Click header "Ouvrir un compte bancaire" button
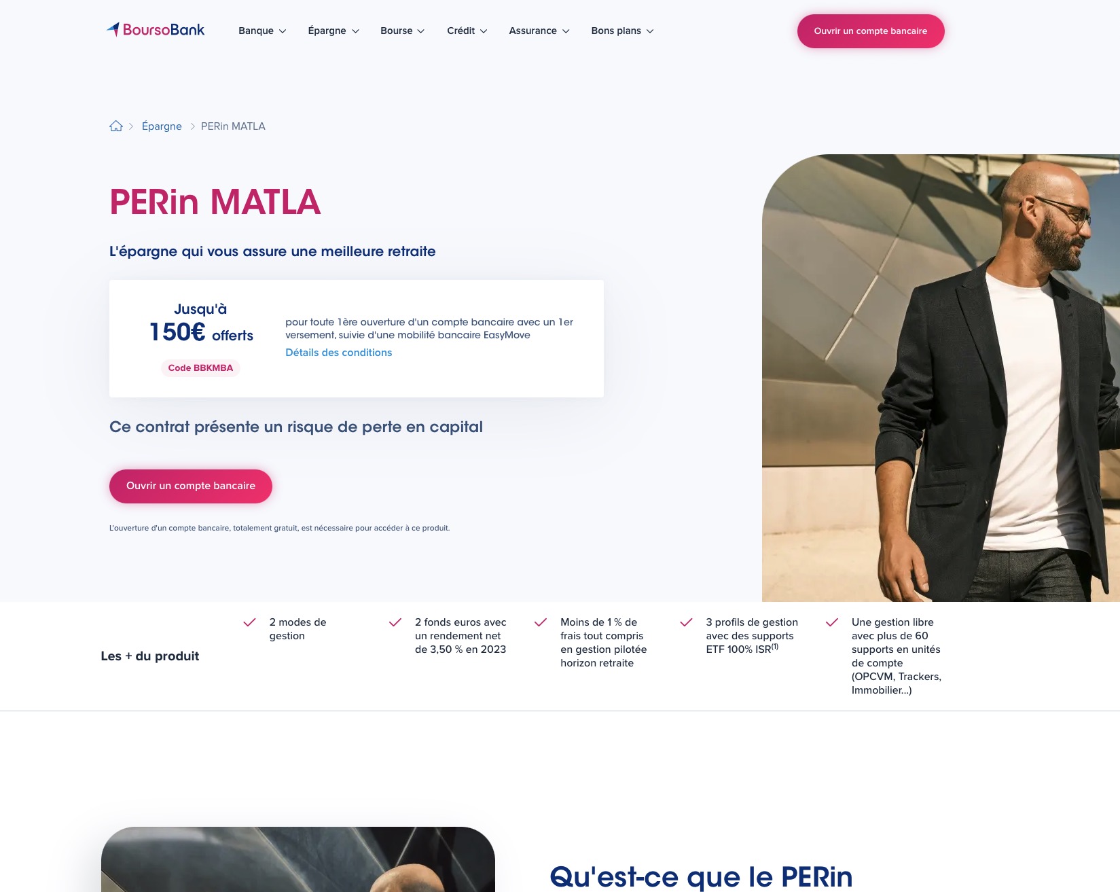 click(x=871, y=31)
